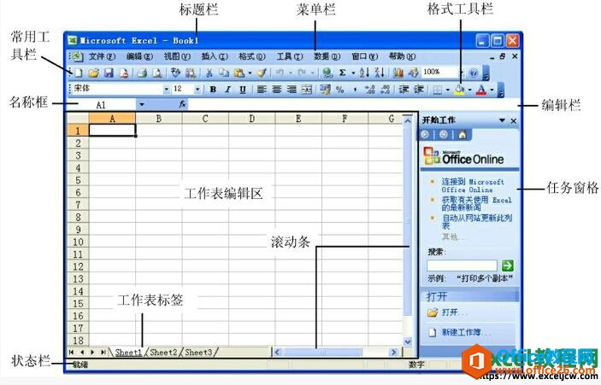The height and width of the screenshot is (385, 601).
Task: Save the workbook with floppy icon
Action: [x=109, y=73]
